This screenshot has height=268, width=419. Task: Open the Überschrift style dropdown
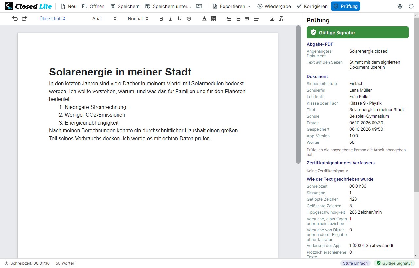point(52,19)
